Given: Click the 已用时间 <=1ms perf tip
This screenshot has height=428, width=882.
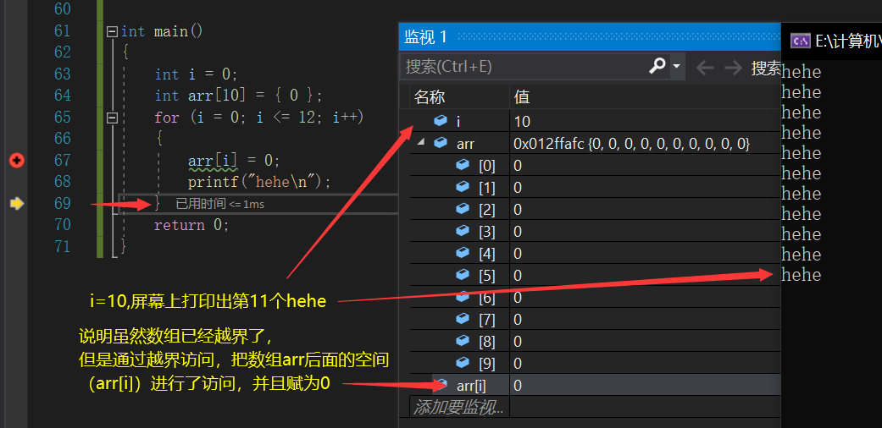Looking at the screenshot, I should (219, 204).
